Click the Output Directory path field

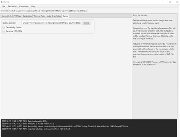click(x=52, y=23)
